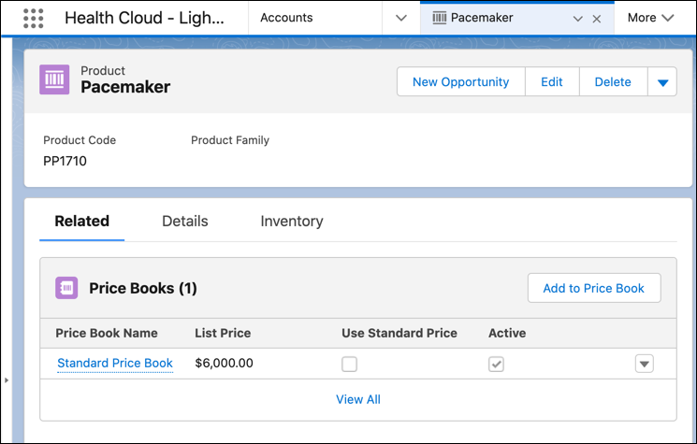Switch to the Details tab

pos(185,222)
